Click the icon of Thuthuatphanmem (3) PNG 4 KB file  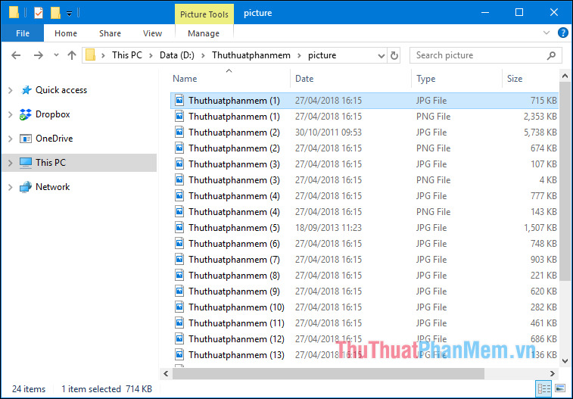point(179,179)
